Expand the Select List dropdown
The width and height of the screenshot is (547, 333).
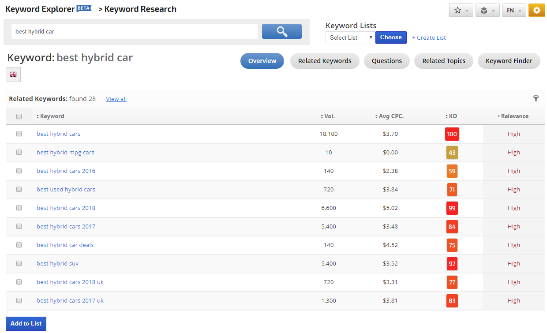click(x=350, y=37)
